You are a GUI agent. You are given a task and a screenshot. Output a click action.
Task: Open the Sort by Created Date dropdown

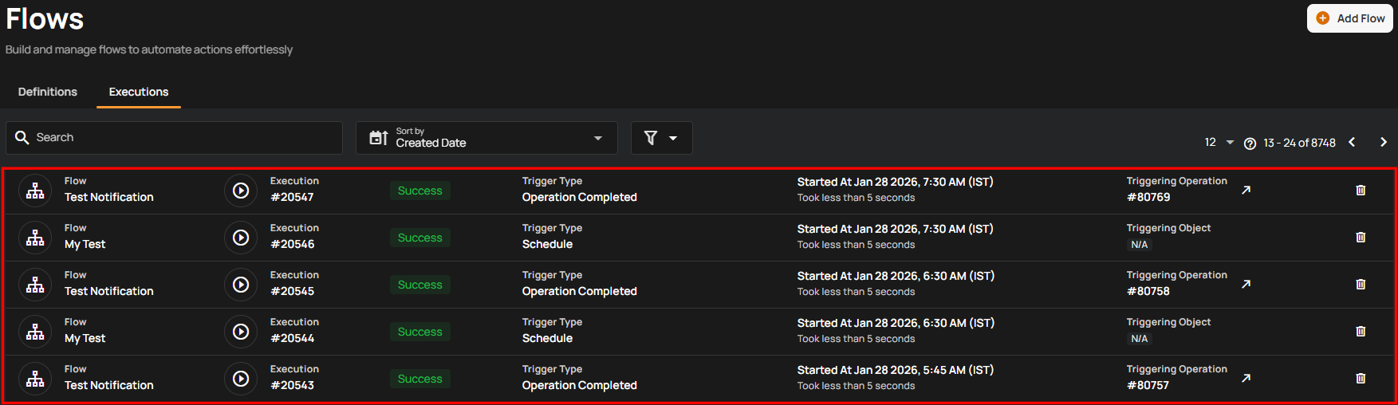tap(486, 138)
